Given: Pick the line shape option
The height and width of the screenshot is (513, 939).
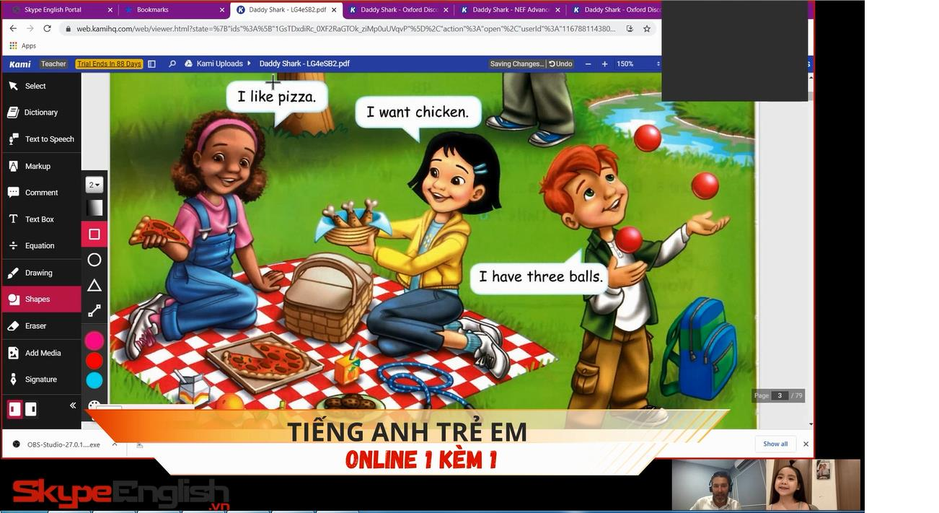Looking at the screenshot, I should (94, 311).
